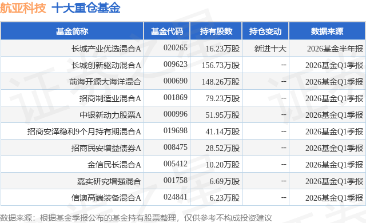The height and width of the screenshot is (223, 366).
Task: Select fund 信澳高端装备混合A
Action: click(106, 198)
